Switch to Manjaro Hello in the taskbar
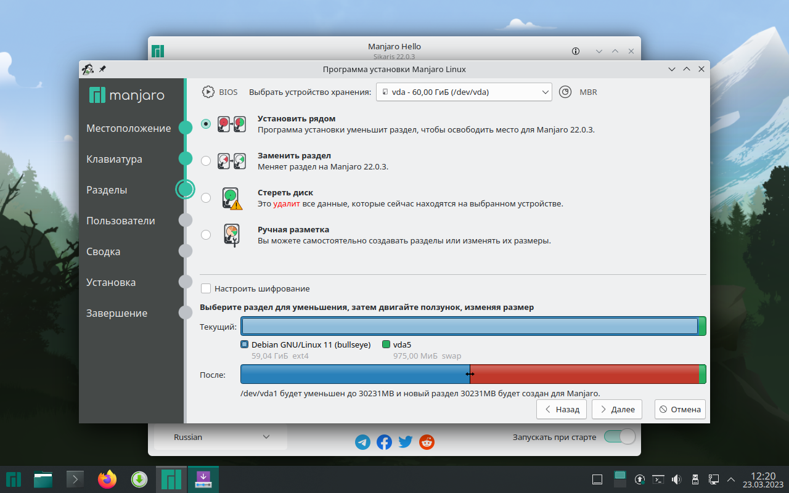This screenshot has height=493, width=789. pos(171,479)
